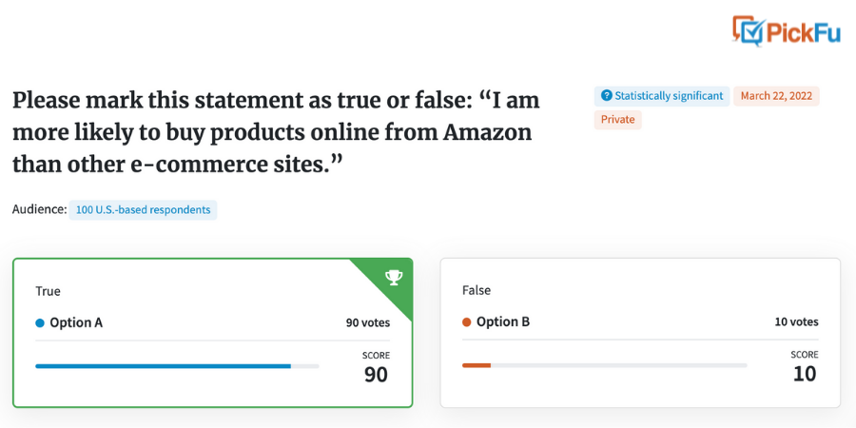The image size is (856, 428).
Task: Click the Option B score of 10
Action: pos(805,374)
